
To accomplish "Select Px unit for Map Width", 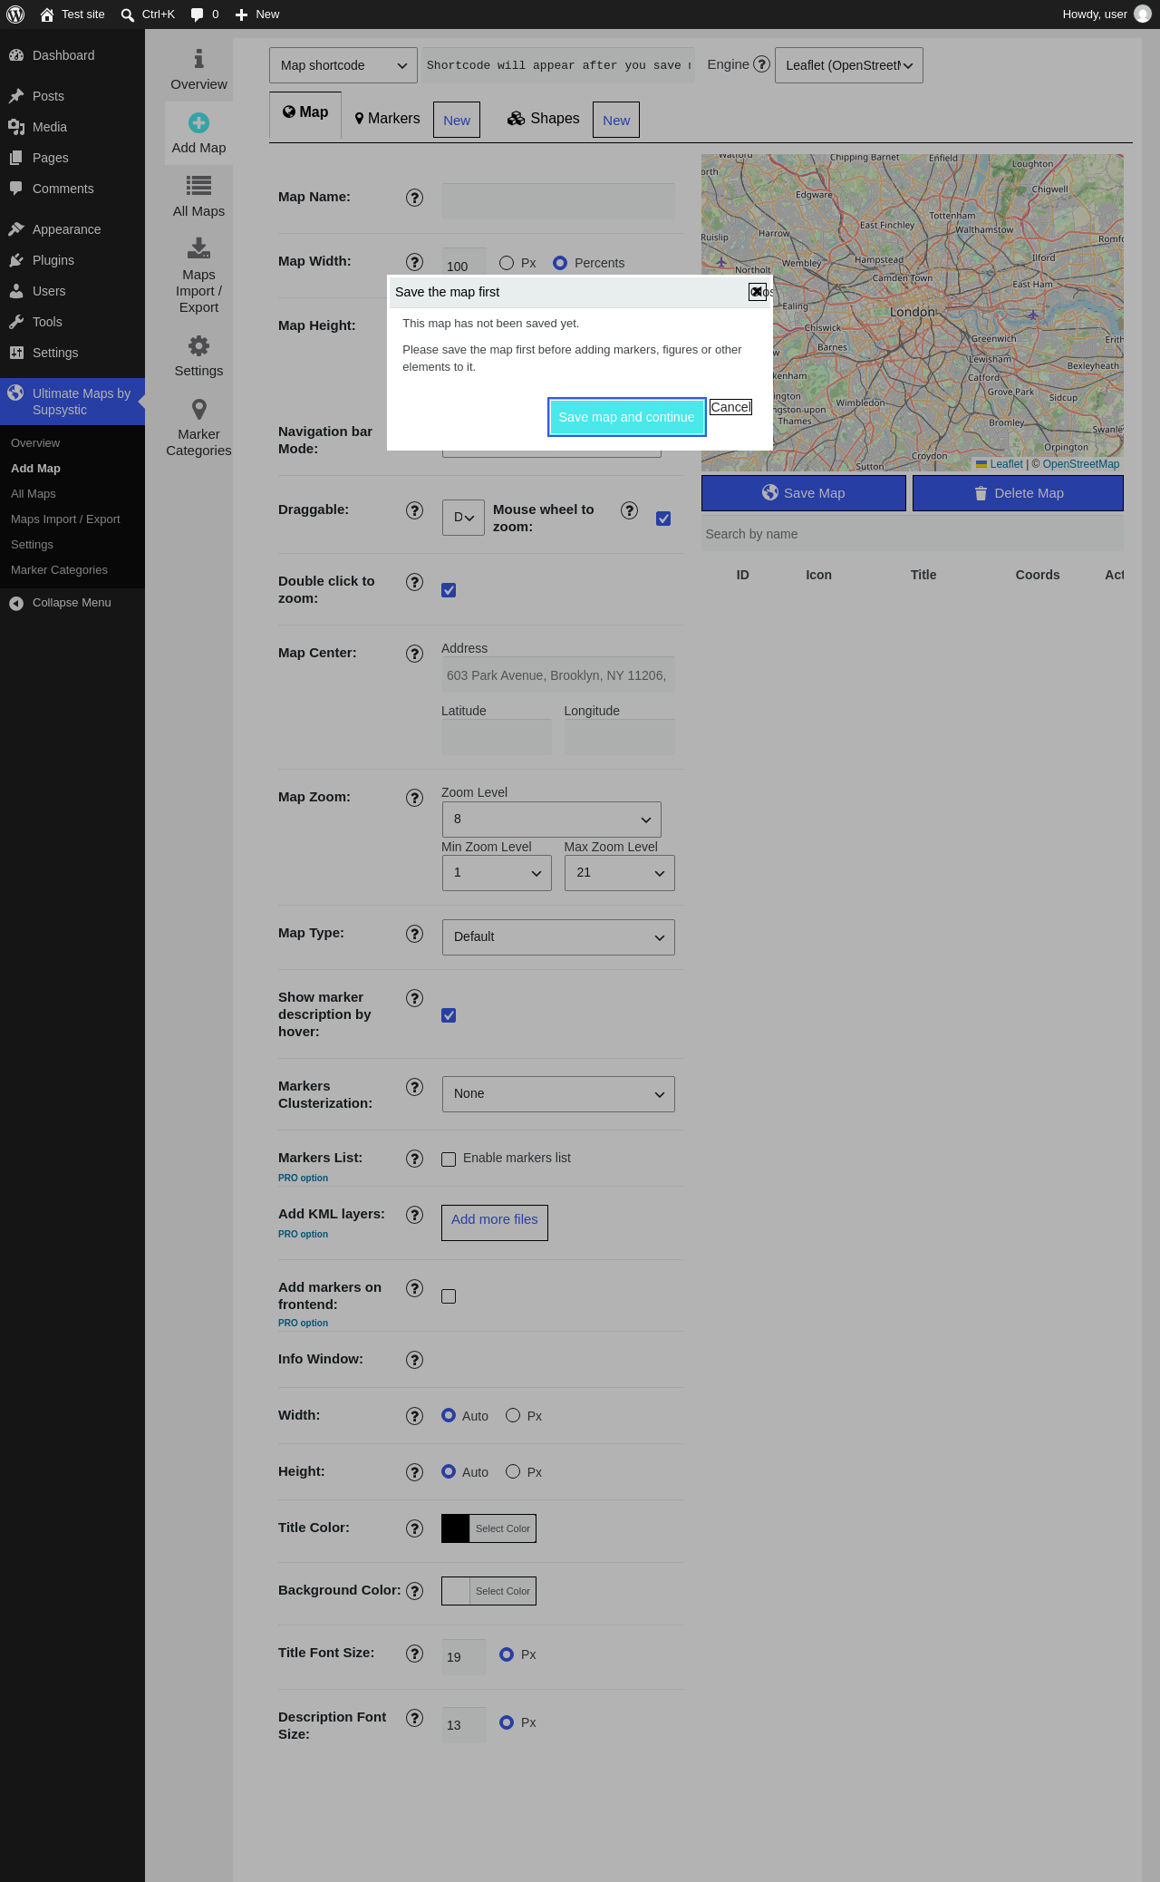I will pyautogui.click(x=507, y=263).
